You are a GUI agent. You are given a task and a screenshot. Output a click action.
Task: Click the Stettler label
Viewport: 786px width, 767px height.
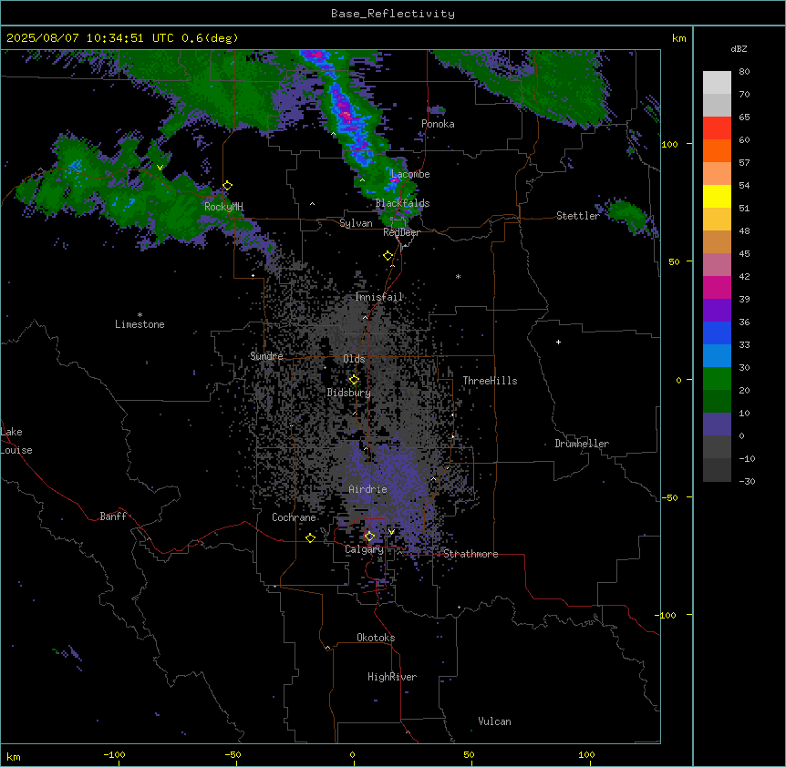coord(578,216)
